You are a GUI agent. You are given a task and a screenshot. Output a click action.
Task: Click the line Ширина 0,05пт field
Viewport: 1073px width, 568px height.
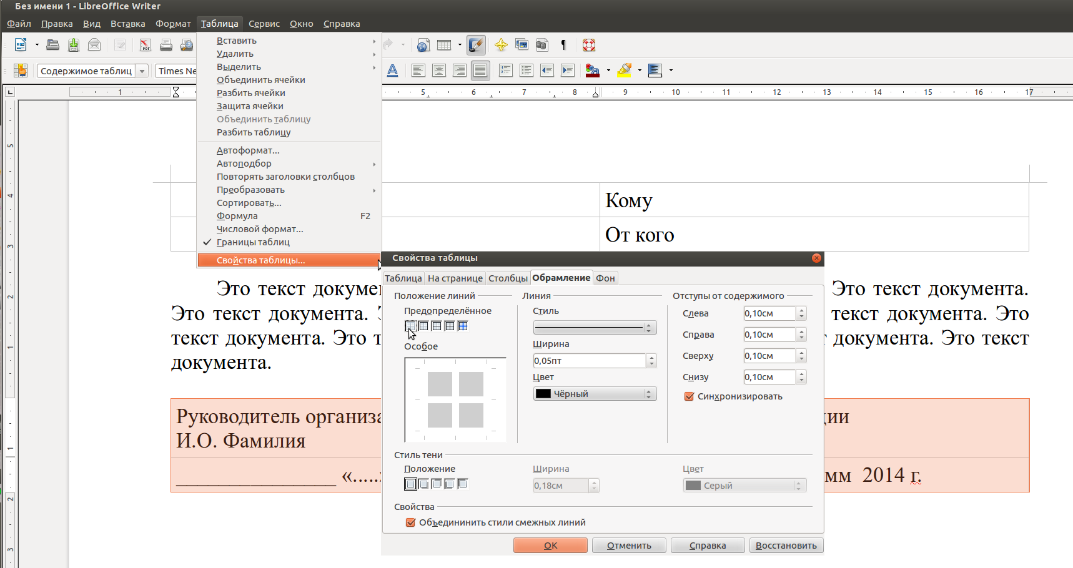click(589, 361)
